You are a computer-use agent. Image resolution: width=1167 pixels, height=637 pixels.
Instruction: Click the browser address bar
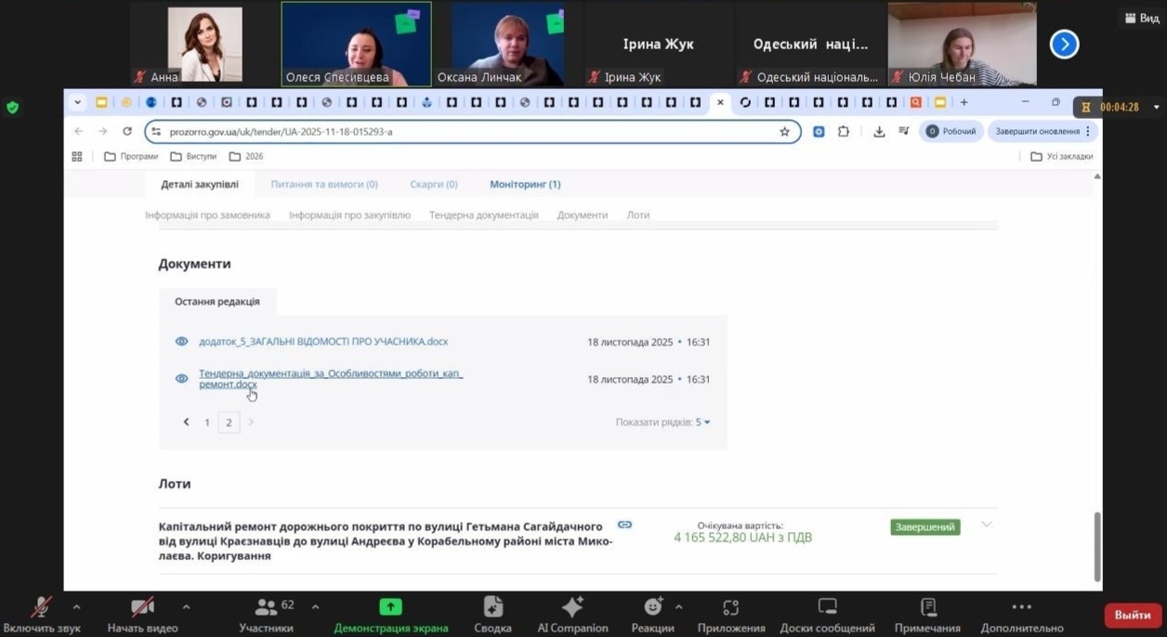tap(465, 132)
